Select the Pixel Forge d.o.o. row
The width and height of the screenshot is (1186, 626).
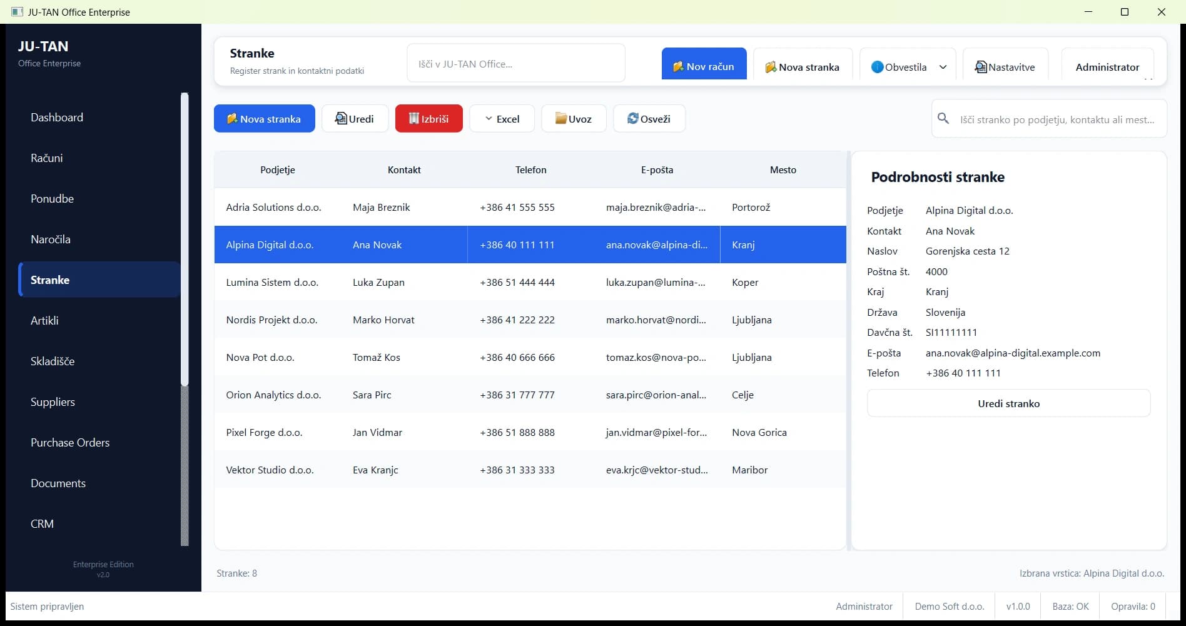530,432
